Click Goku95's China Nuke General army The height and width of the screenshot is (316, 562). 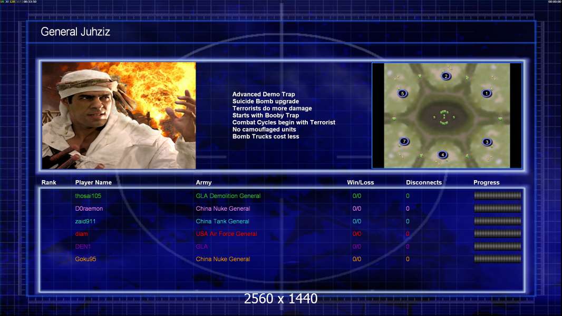point(223,259)
